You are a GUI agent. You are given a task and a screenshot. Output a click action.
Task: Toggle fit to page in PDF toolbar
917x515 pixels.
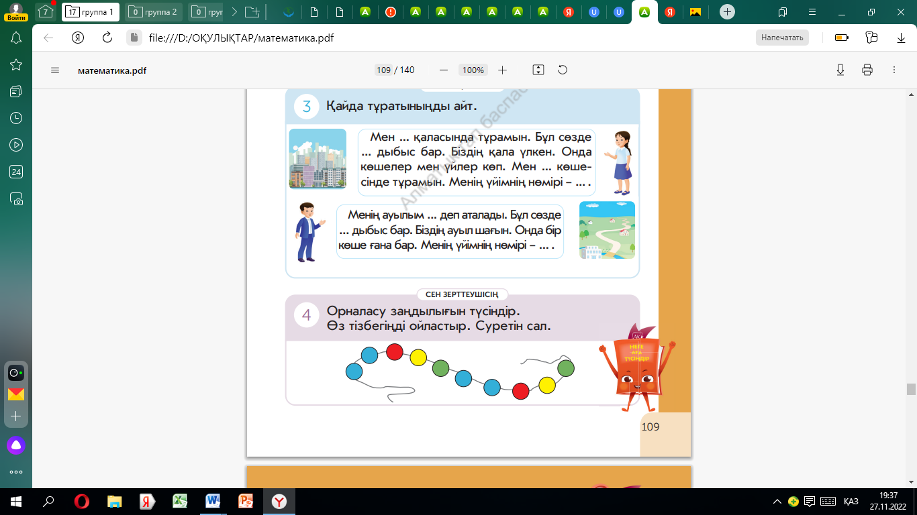point(538,70)
